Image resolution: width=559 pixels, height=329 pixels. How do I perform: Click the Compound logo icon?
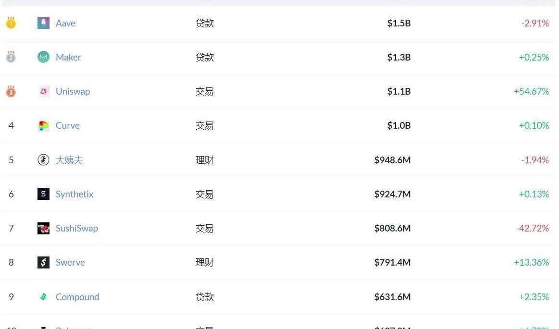(43, 297)
